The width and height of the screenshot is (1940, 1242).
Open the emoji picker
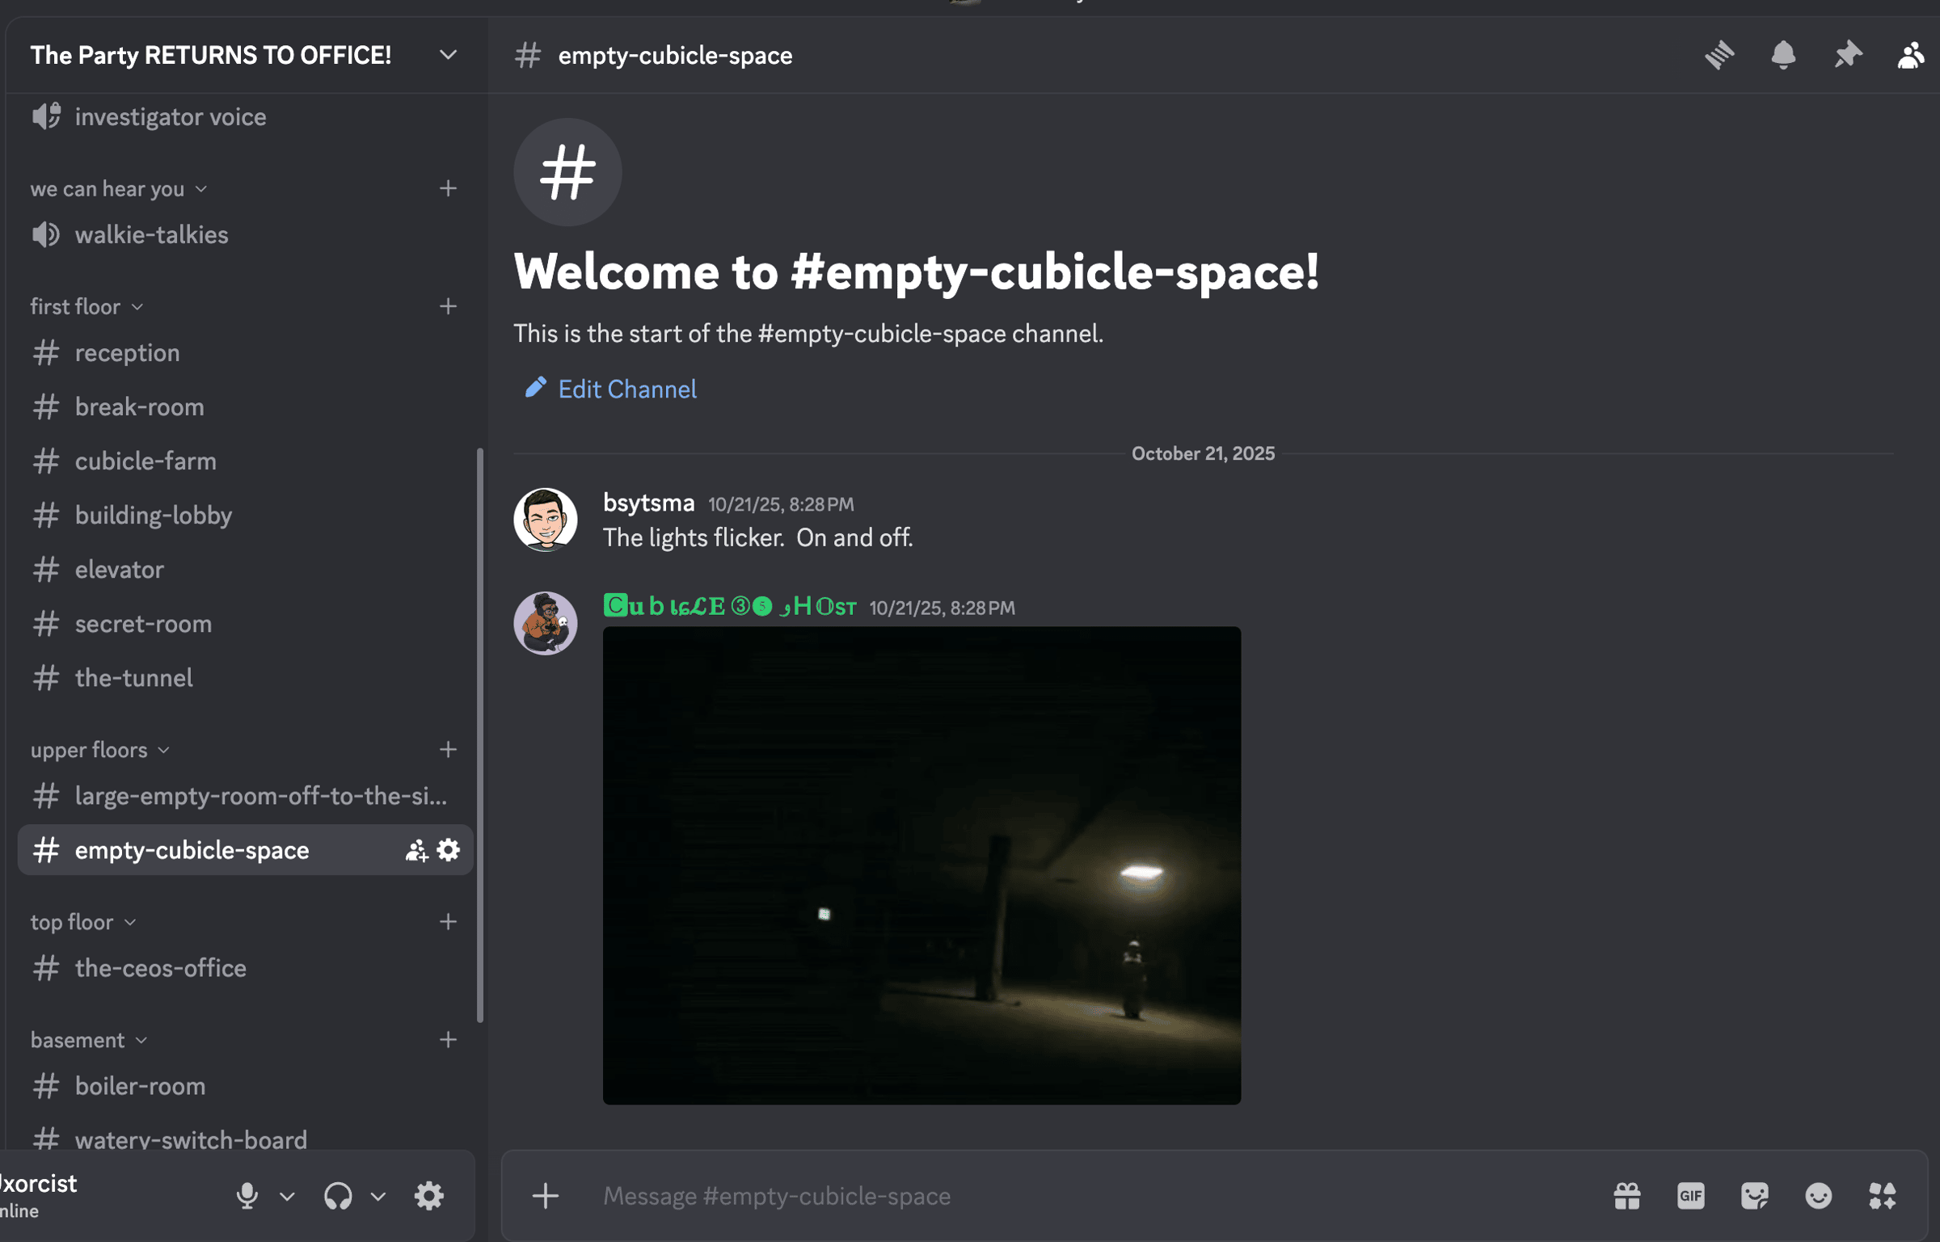pyautogui.click(x=1818, y=1195)
